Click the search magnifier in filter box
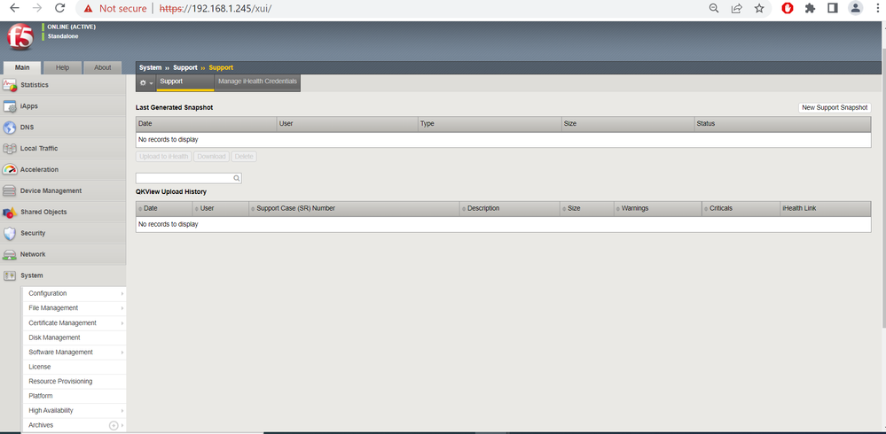 click(237, 178)
